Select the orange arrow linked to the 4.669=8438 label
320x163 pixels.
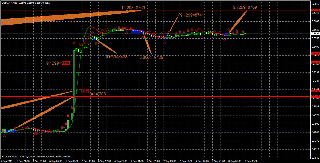point(106,47)
